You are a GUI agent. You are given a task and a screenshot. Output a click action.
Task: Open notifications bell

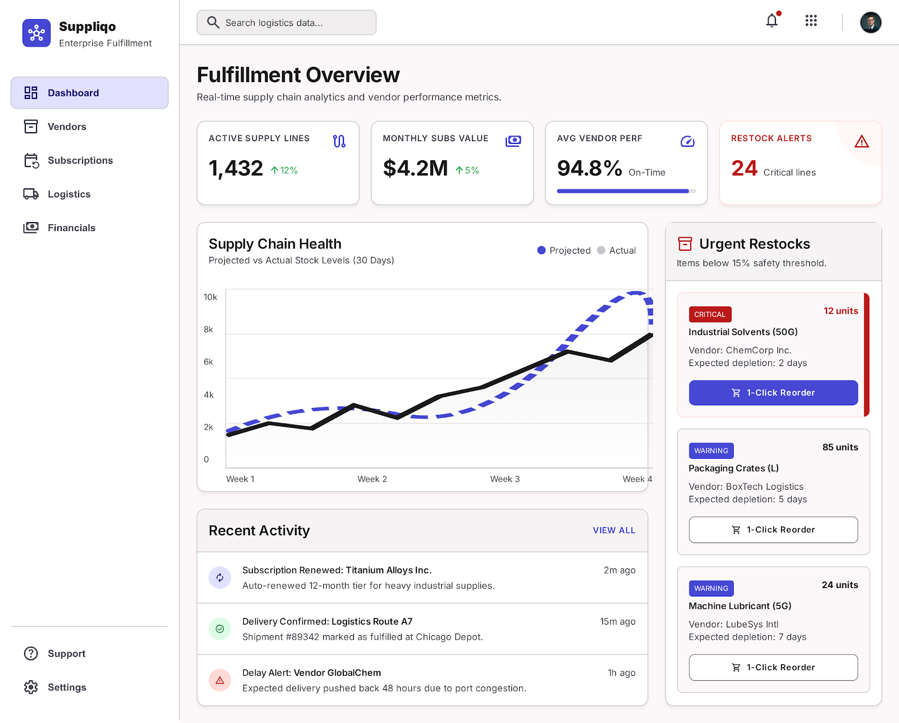coord(772,21)
